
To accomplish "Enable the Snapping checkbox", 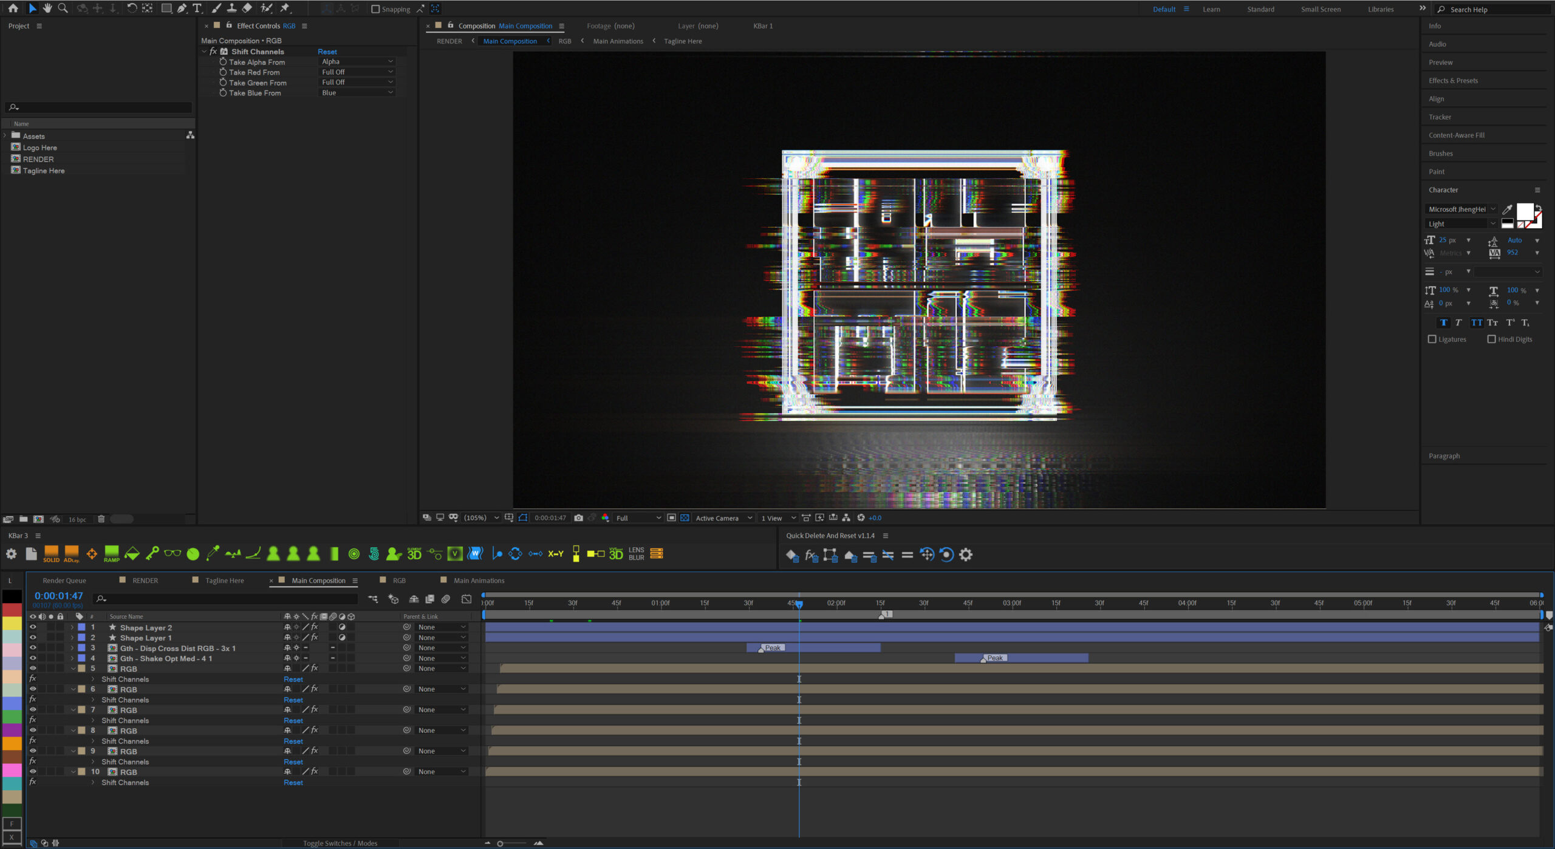I will point(375,9).
